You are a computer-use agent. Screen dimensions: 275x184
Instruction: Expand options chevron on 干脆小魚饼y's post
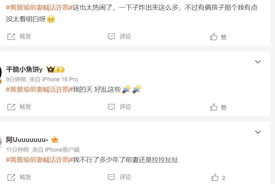pos(258,62)
